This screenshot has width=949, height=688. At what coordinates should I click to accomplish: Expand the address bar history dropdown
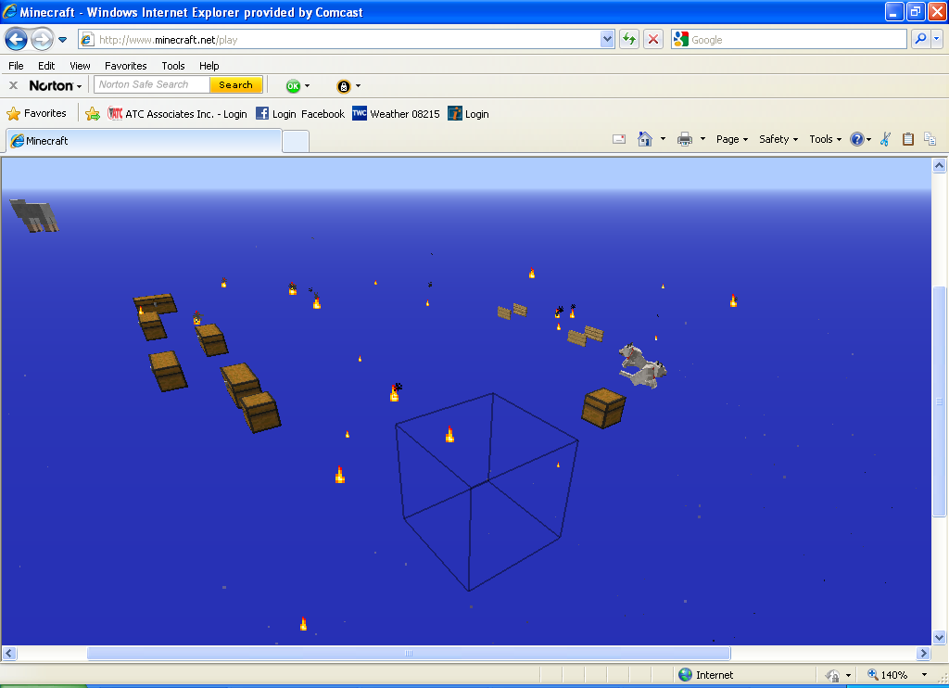coord(608,40)
